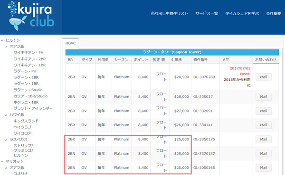Select ストリップ/フラミンゴ/ヒルトン in sidebar
This screenshot has height=175, width=285.
coord(23,150)
